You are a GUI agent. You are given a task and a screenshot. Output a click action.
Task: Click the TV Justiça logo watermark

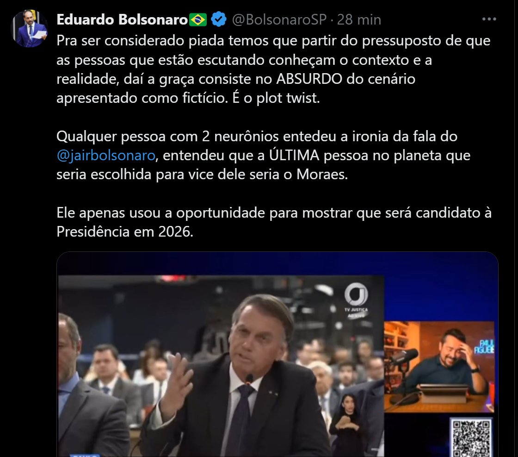[x=356, y=300]
